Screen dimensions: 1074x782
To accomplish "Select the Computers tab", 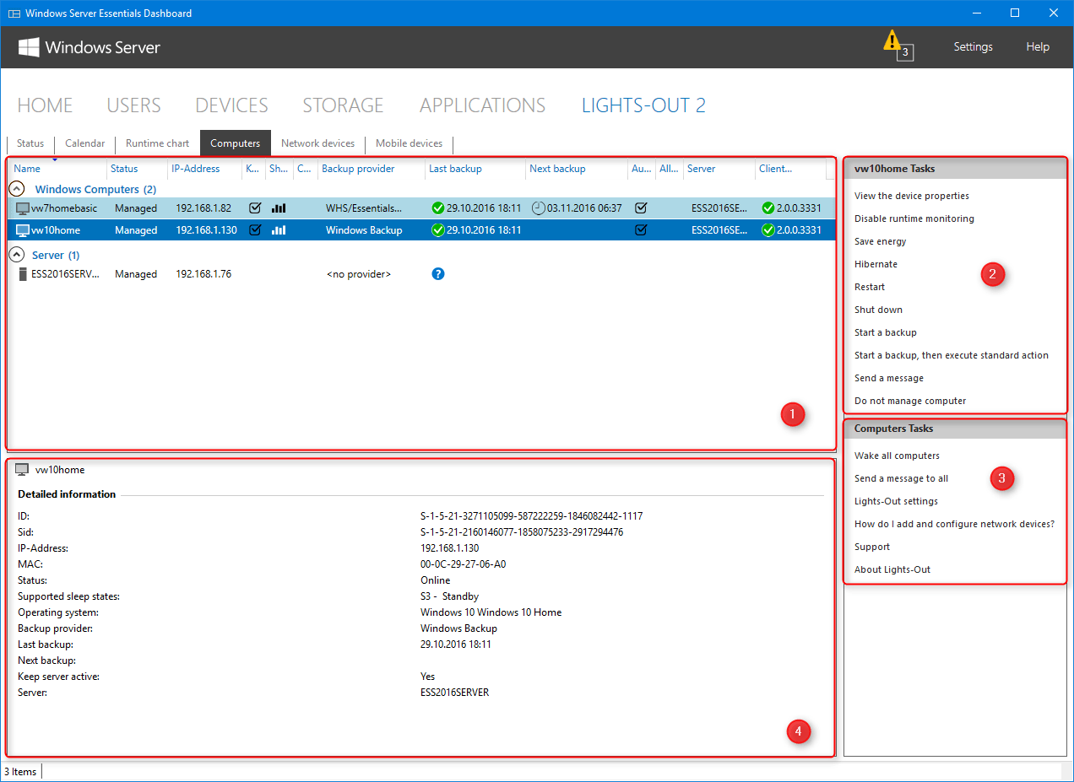I will point(236,143).
